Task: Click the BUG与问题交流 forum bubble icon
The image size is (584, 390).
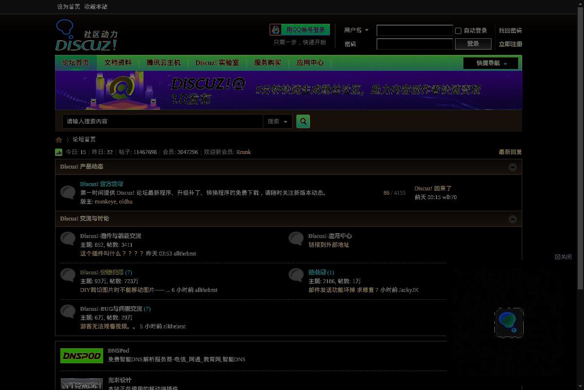Action: pos(68,311)
